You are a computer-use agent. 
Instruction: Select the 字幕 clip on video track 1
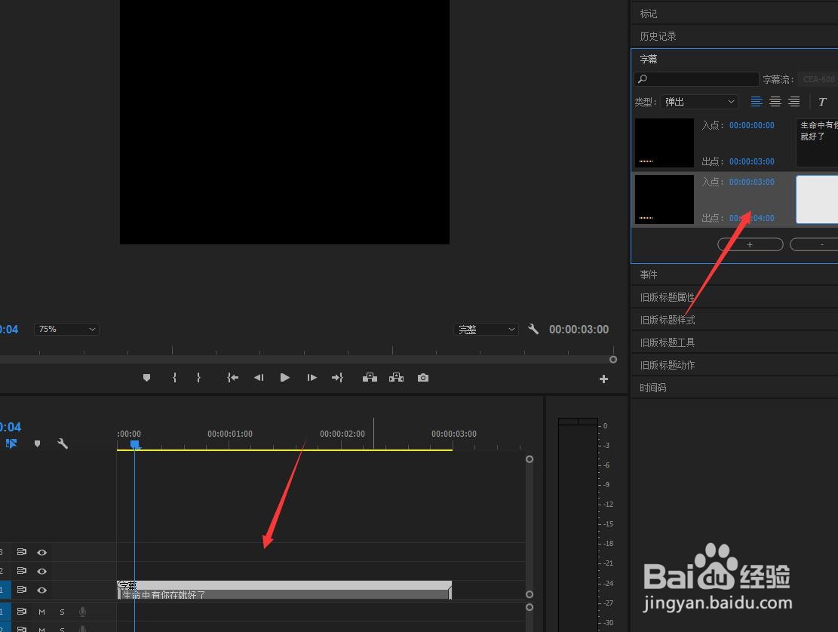(284, 590)
